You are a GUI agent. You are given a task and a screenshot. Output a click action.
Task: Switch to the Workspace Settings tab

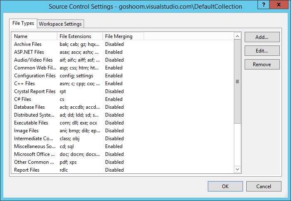60,24
